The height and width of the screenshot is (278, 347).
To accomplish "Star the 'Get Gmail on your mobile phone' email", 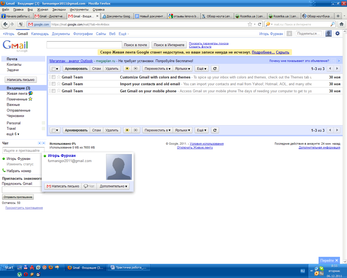I will 59,91.
